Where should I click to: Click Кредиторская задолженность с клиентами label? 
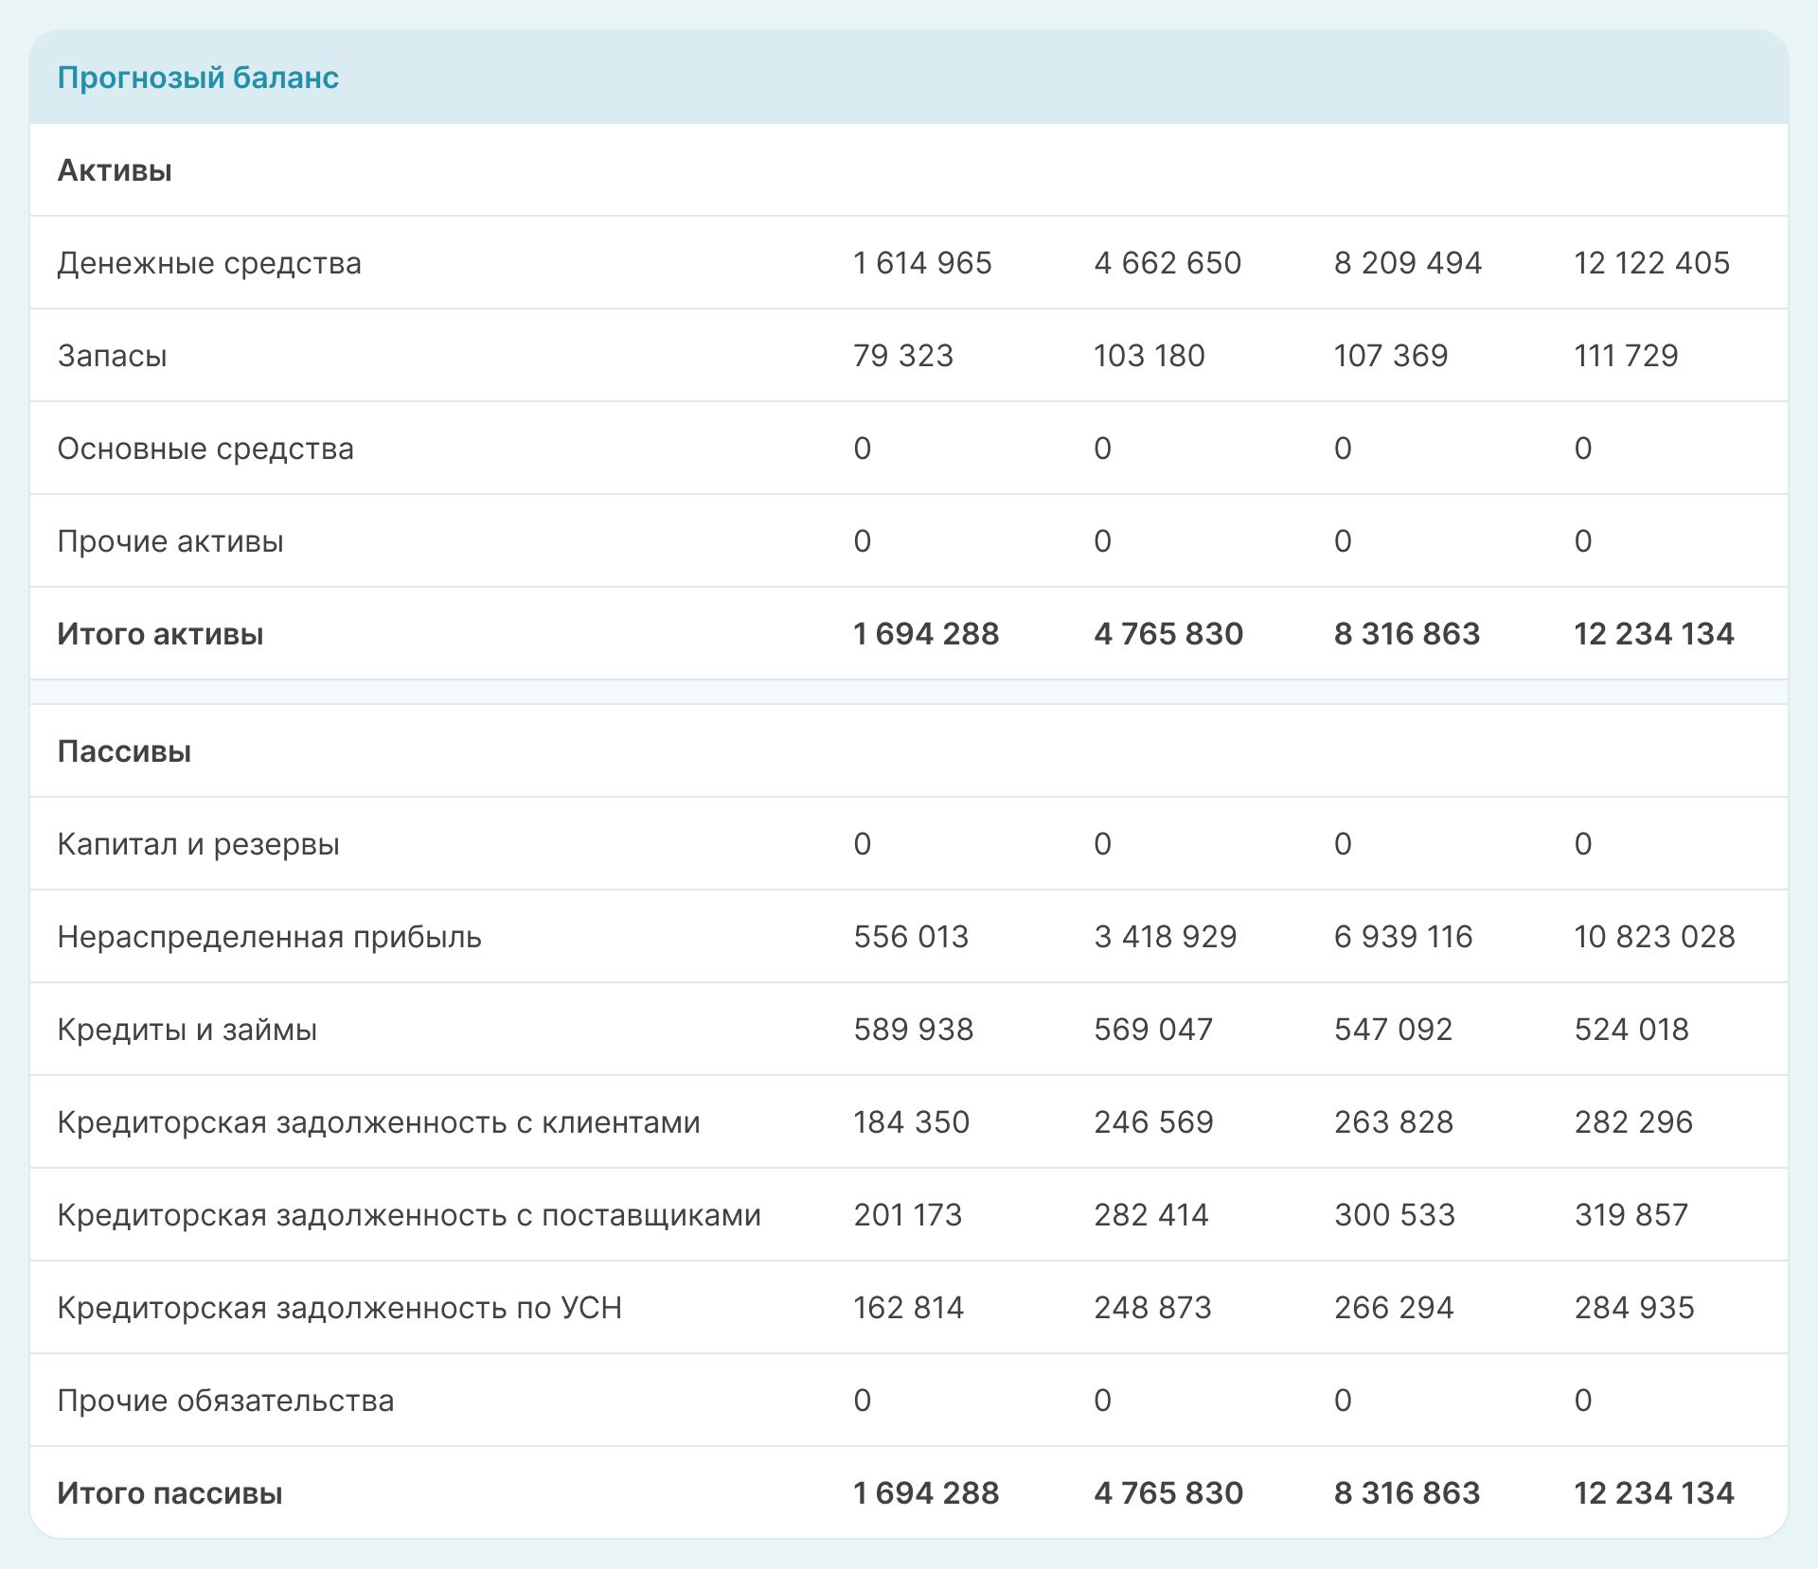379,1122
